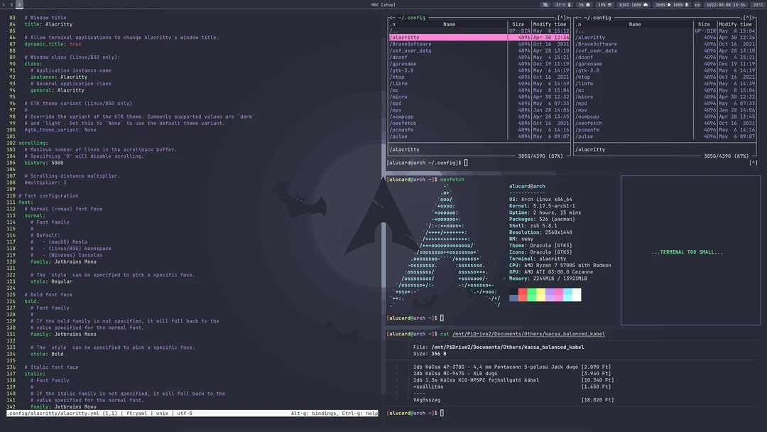The height and width of the screenshot is (432, 767).
Task: Click the volume output speaker indicator
Action: [x=662, y=4]
